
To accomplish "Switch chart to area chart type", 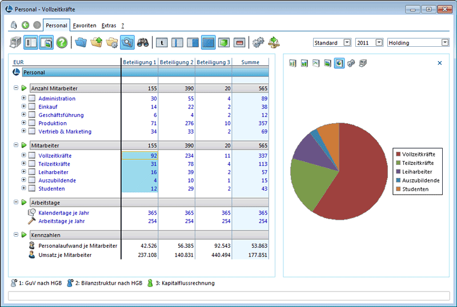I will (327, 63).
